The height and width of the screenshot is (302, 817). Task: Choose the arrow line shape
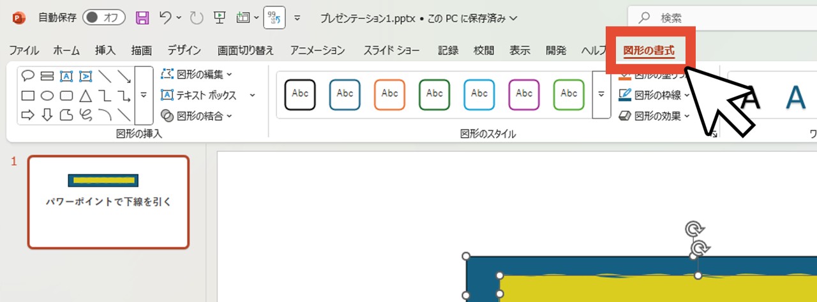(124, 76)
